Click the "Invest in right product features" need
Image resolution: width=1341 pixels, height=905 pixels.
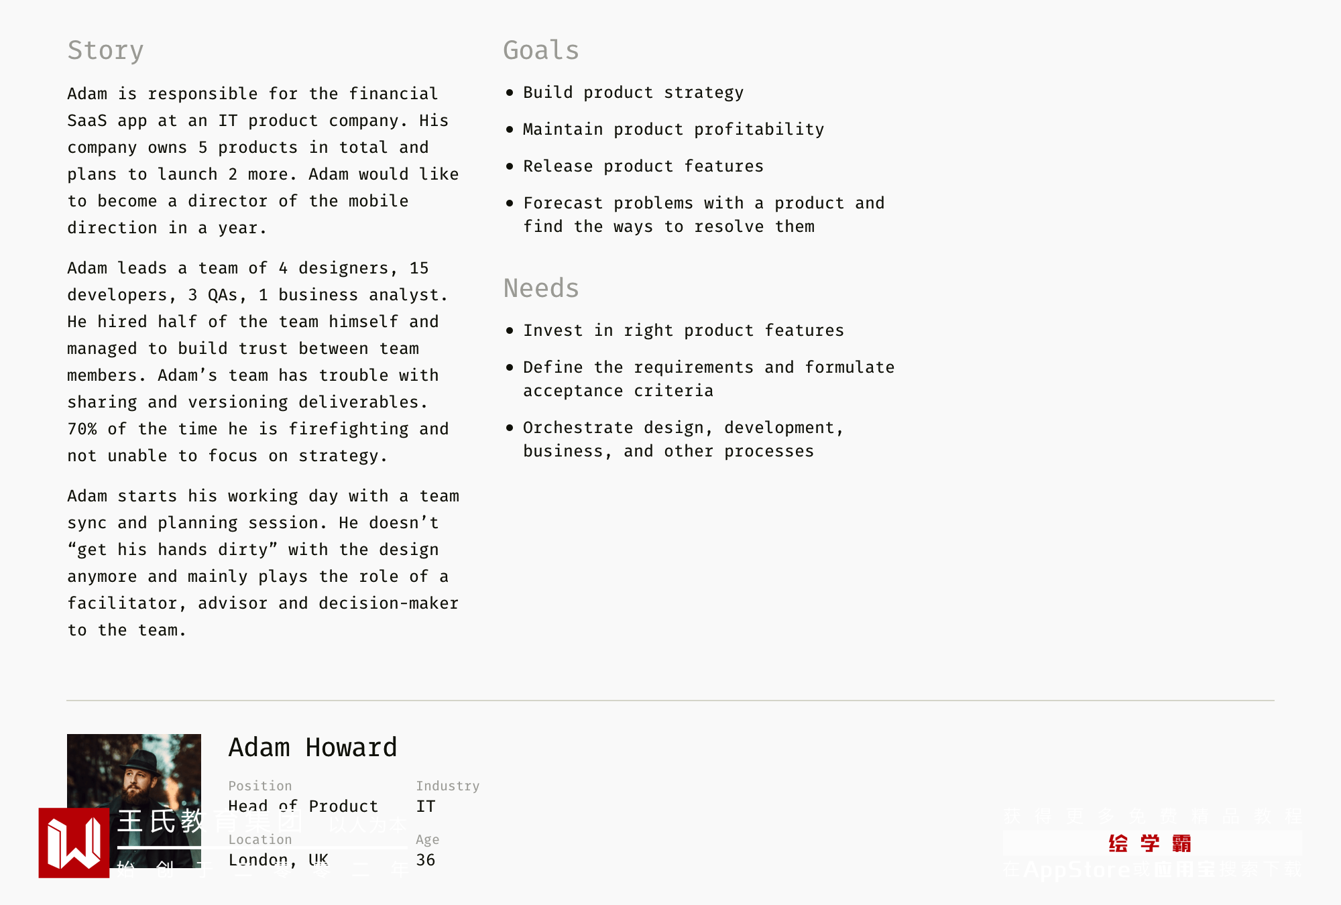pos(683,330)
